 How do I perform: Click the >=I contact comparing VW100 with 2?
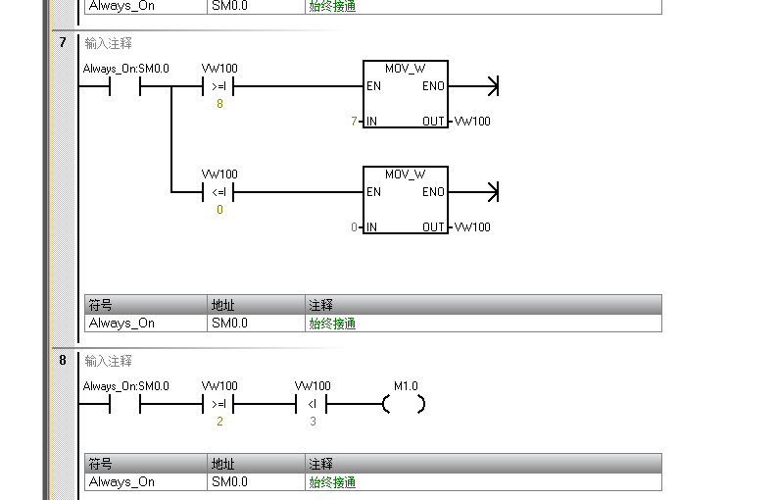point(218,404)
